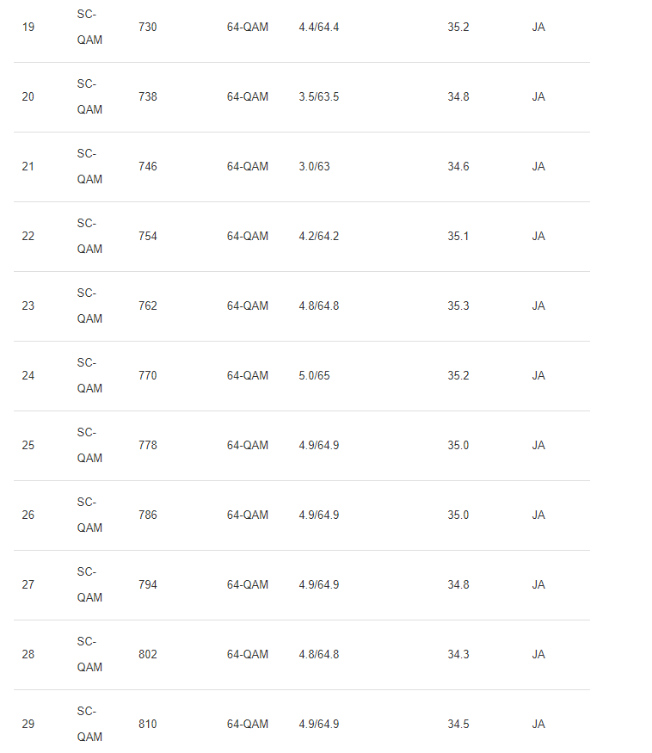Select channel number 25 cell
Viewport: 652px width, 753px height.
[x=28, y=446]
